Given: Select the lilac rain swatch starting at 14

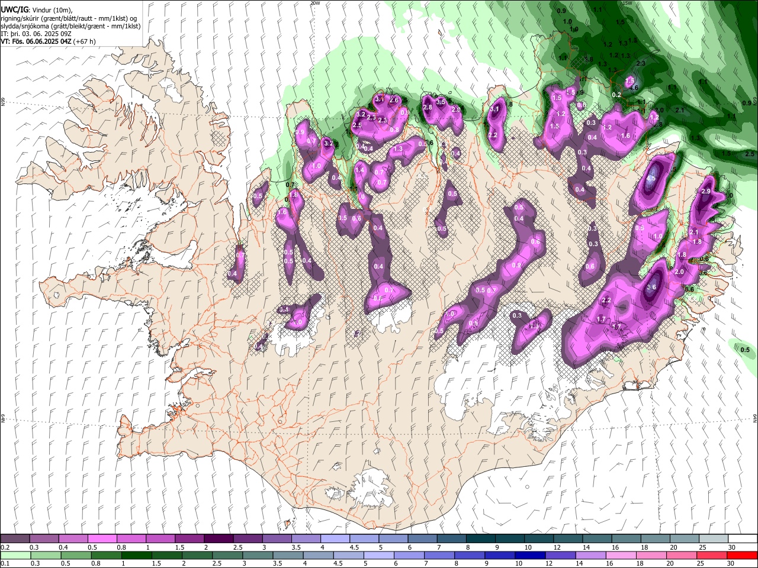Looking at the screenshot, I should (x=590, y=556).
